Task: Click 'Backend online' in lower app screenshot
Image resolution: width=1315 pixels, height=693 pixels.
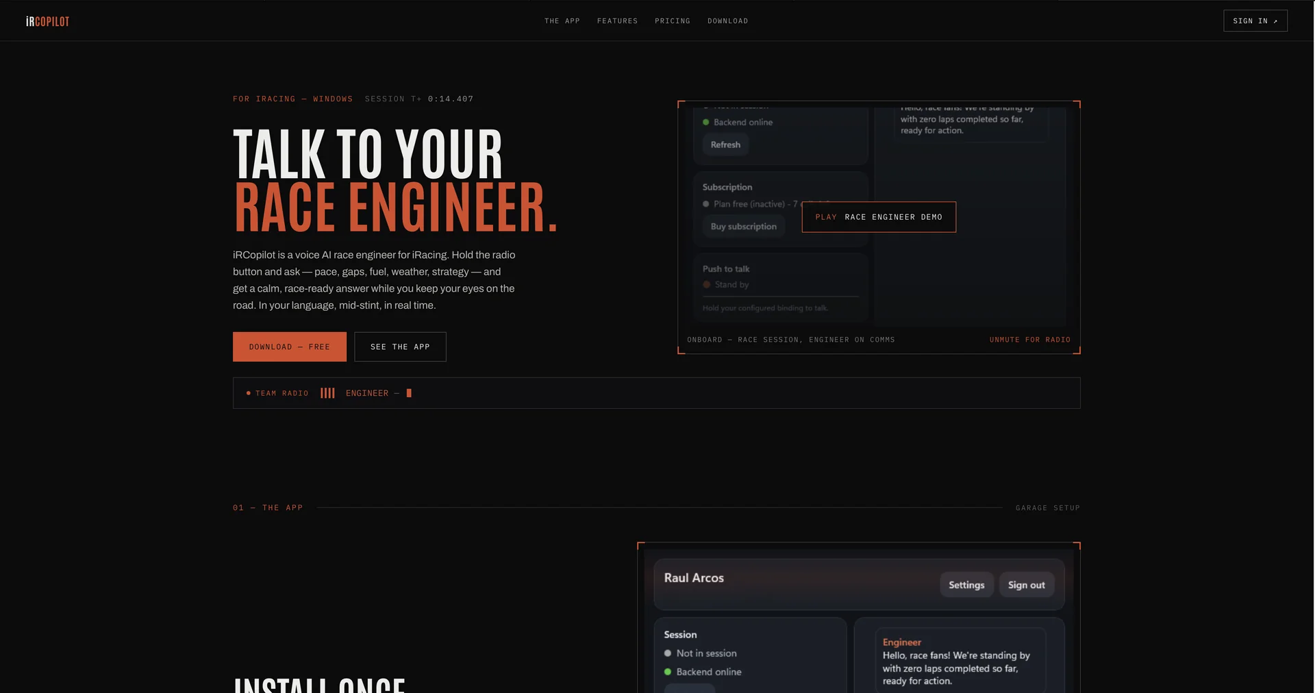Action: [708, 672]
